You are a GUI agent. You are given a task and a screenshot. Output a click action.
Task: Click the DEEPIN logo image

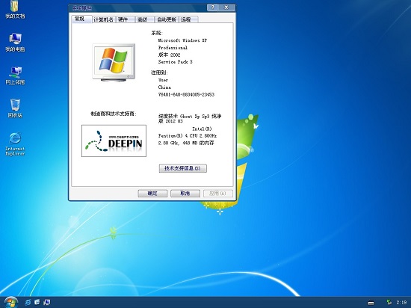[114, 141]
